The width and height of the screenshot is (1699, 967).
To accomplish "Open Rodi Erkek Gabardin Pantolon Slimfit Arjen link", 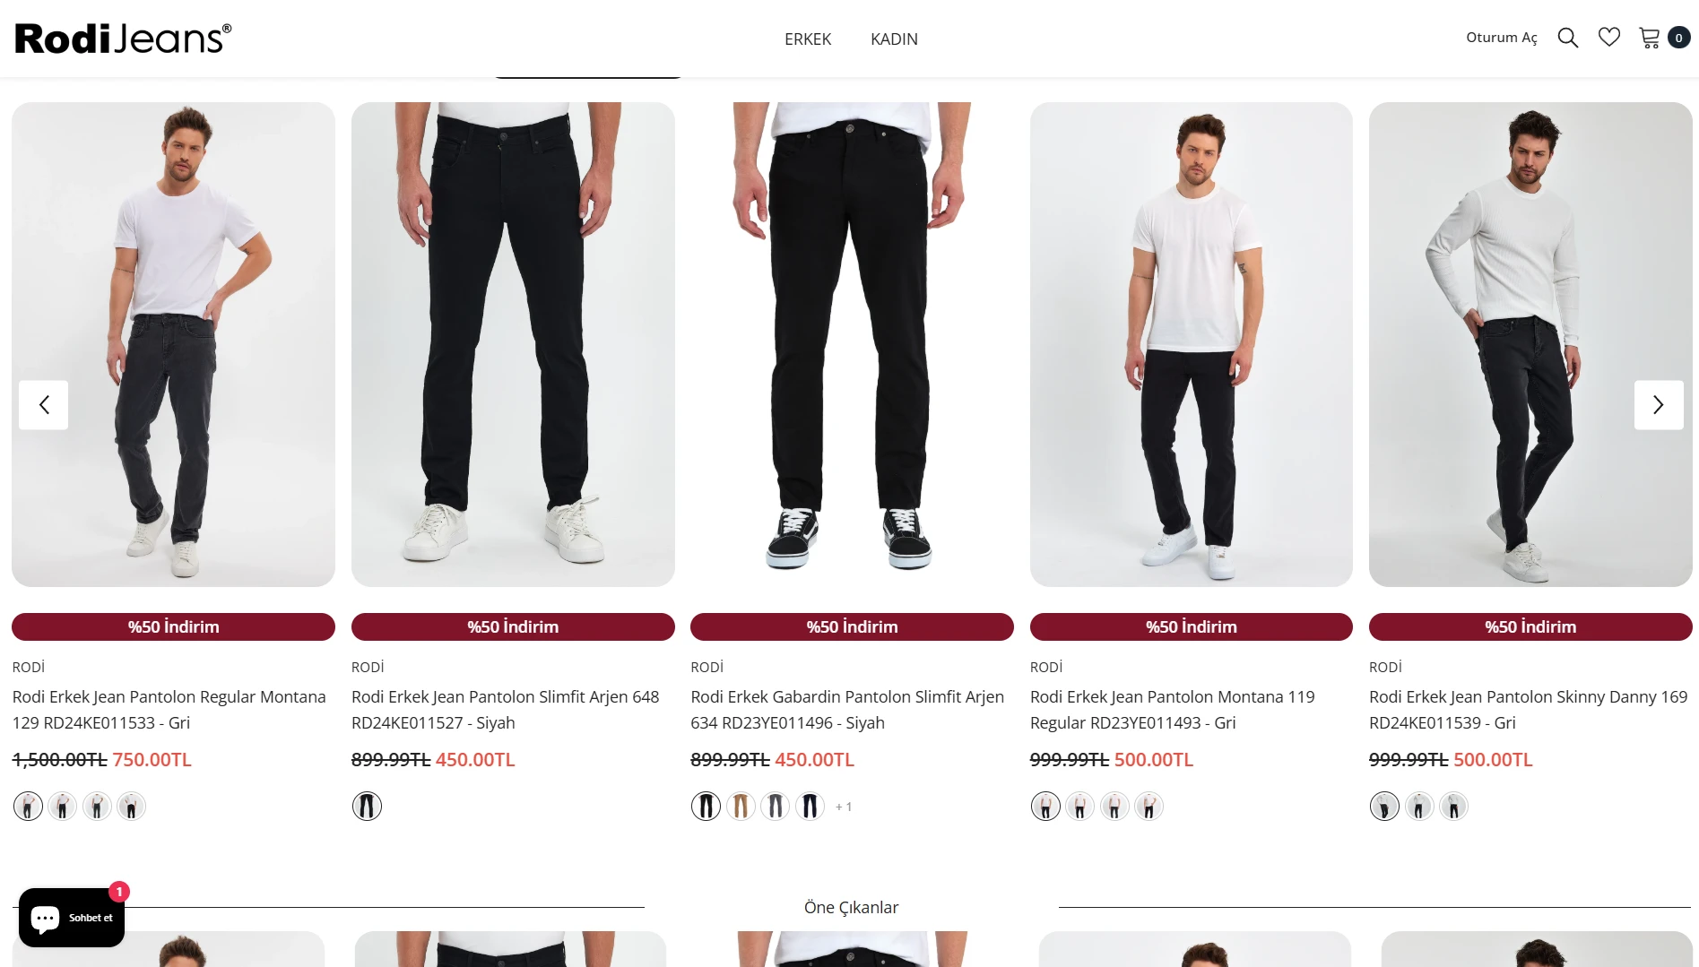I will coord(847,710).
